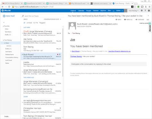Click the green extension icon in browser toolbar
The width and height of the screenshot is (152, 119).
coord(138,7)
